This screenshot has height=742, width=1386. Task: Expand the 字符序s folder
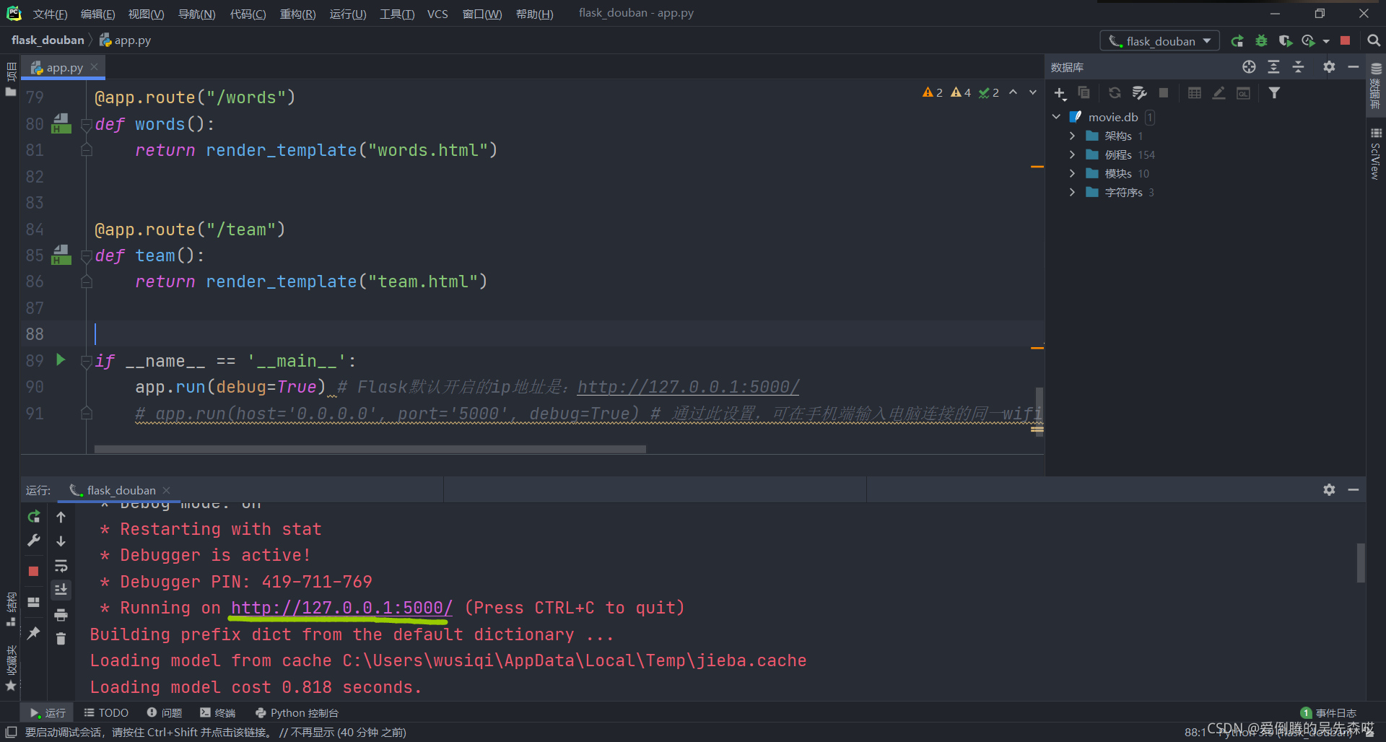coord(1072,192)
